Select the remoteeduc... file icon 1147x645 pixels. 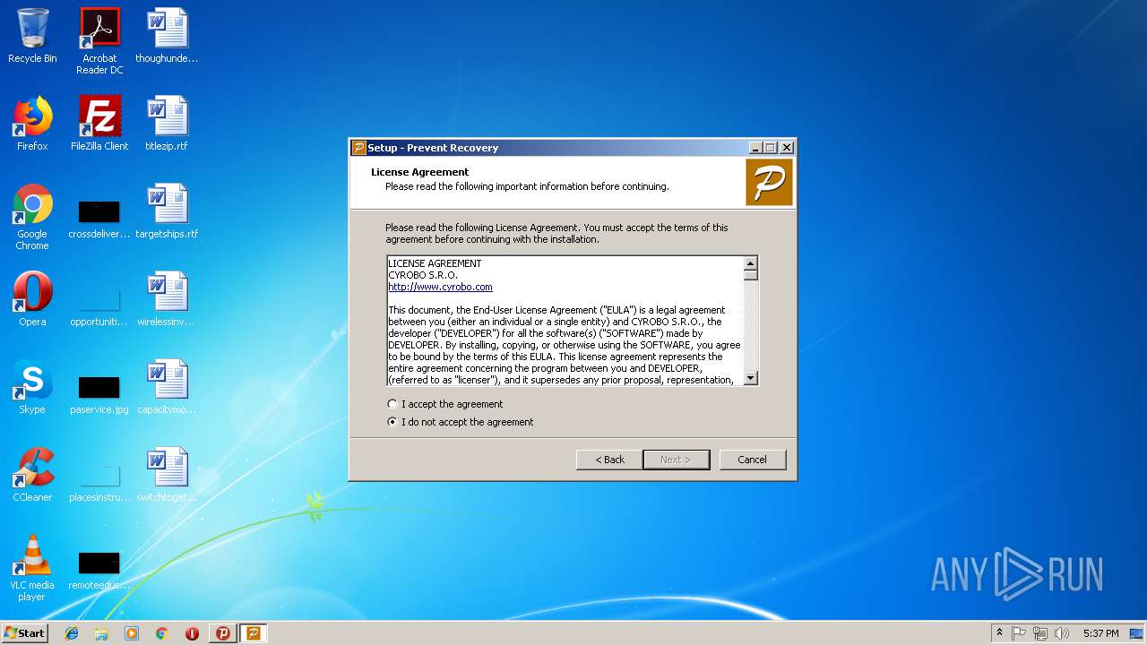[x=99, y=572]
